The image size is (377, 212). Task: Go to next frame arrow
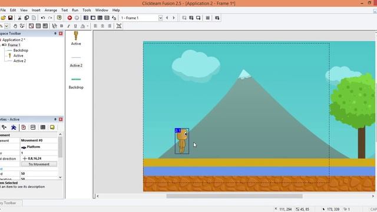click(x=174, y=18)
